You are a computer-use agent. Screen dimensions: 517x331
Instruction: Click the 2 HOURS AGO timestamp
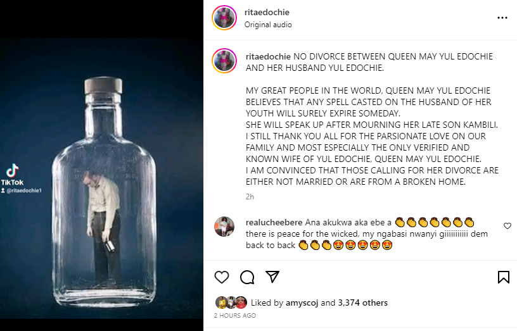click(x=235, y=315)
